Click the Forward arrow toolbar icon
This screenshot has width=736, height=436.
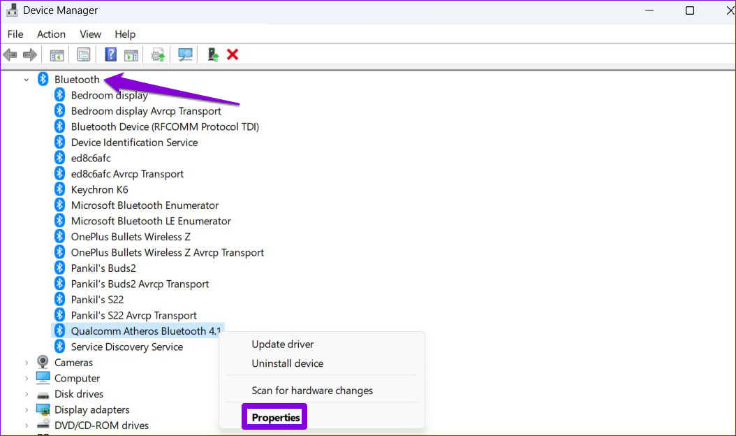pyautogui.click(x=29, y=55)
